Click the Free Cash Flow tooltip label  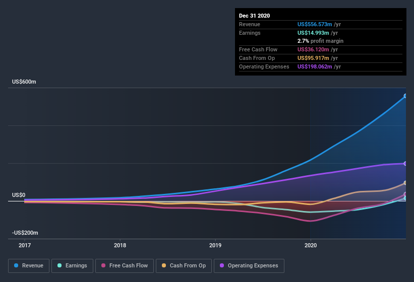(258, 49)
